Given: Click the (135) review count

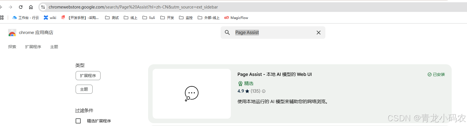Looking at the screenshot, I should [255, 91].
